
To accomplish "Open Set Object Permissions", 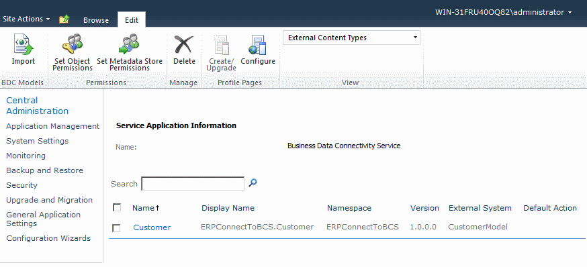I will point(73,53).
